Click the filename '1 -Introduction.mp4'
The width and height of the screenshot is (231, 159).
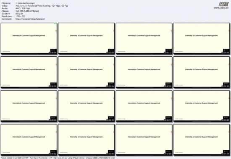coord(25,3)
